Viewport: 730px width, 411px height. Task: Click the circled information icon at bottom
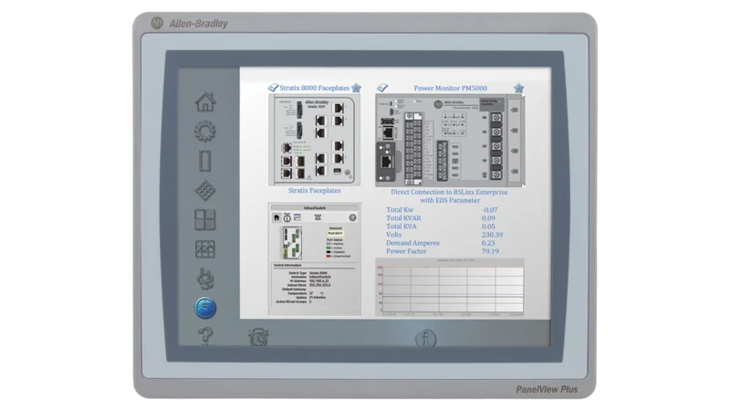425,338
